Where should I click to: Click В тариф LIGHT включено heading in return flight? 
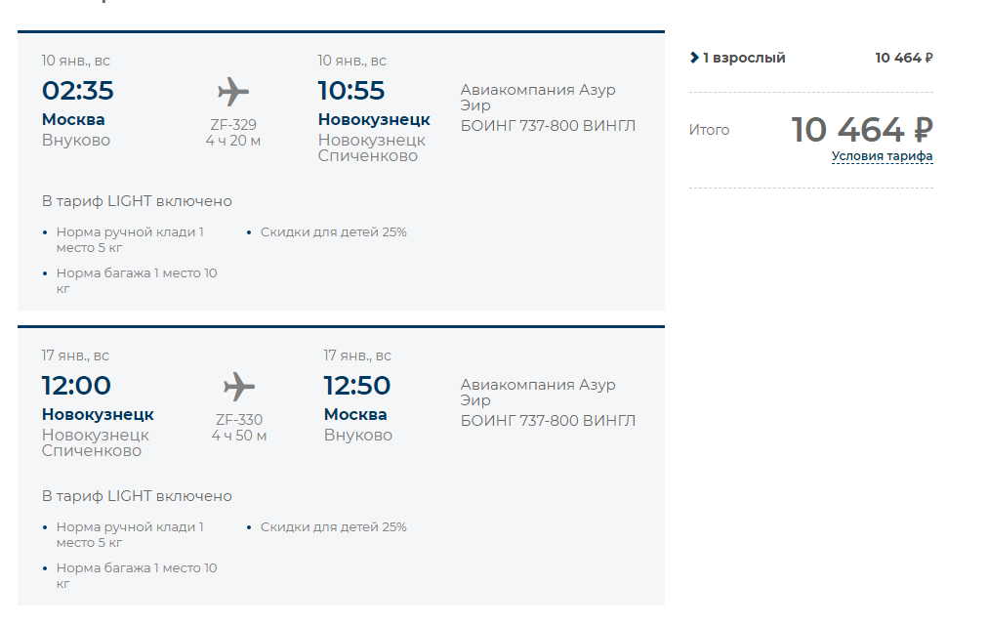[137, 496]
